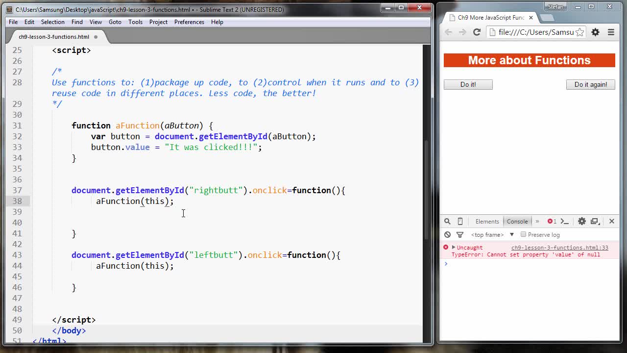Click the Stefan profile button in Chrome
The height and width of the screenshot is (353, 627).
[555, 6]
